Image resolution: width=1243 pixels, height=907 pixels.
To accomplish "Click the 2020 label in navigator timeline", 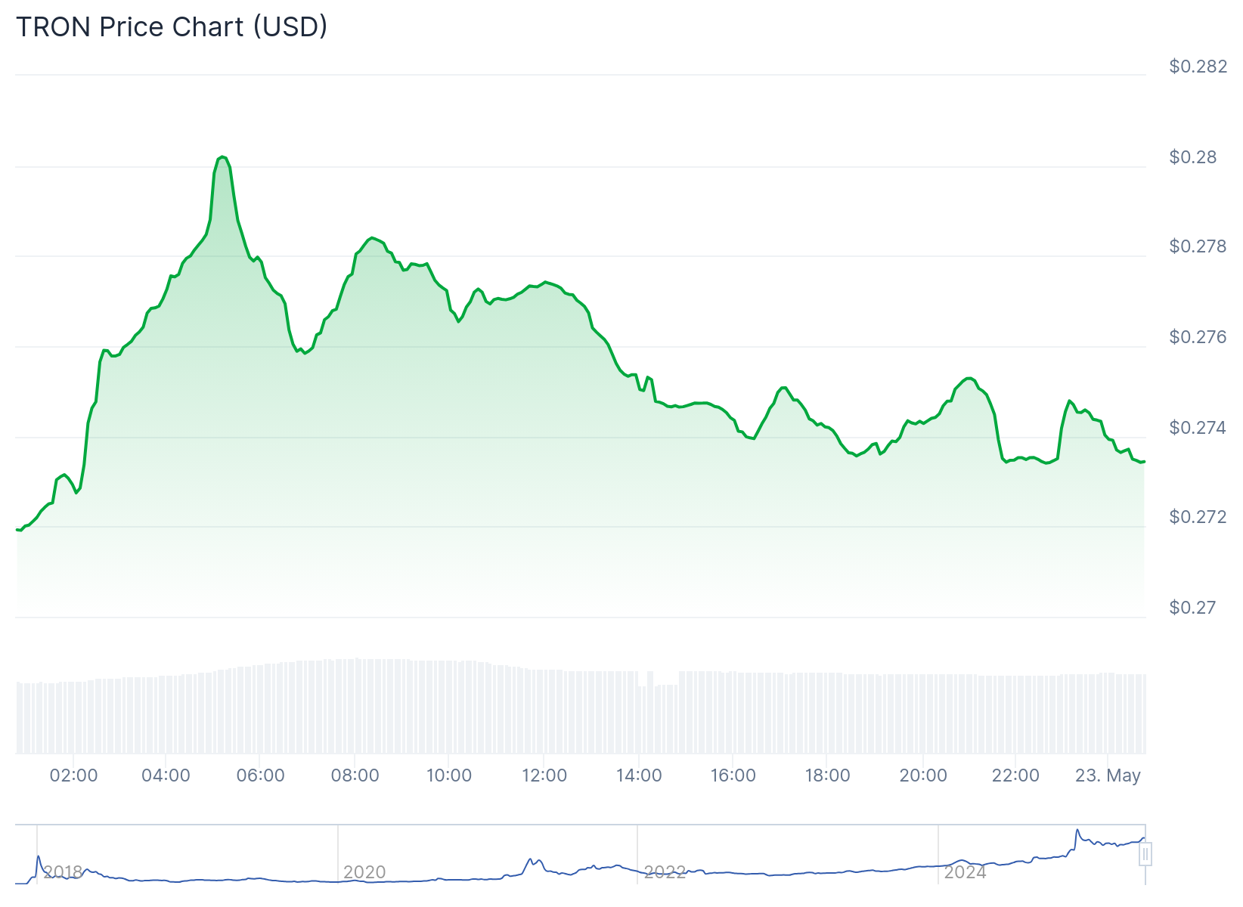I will (x=364, y=872).
